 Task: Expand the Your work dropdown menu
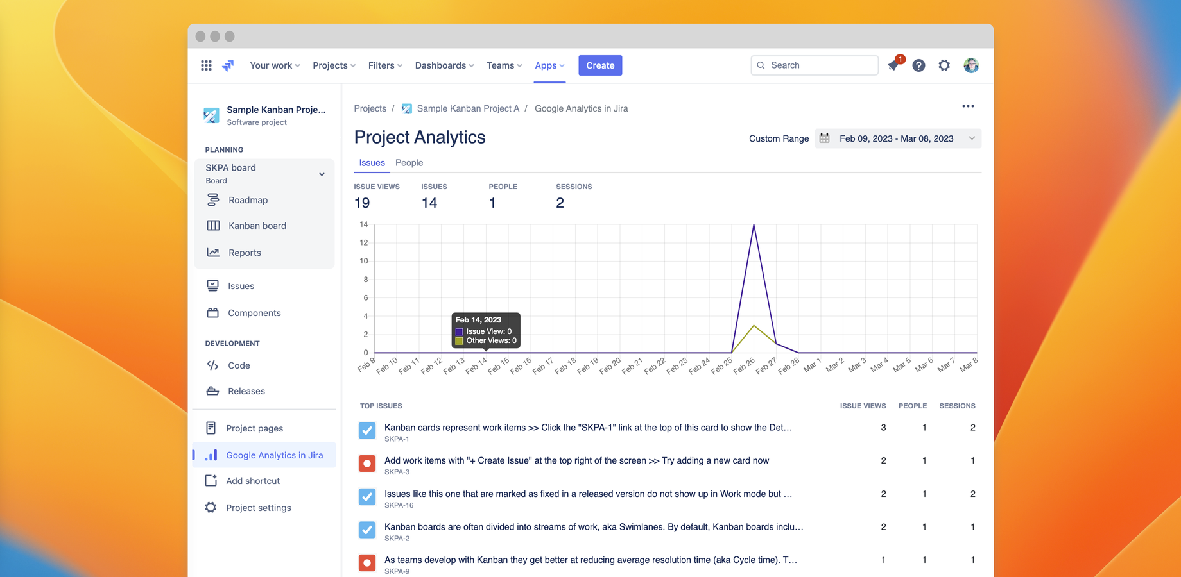pyautogui.click(x=275, y=65)
